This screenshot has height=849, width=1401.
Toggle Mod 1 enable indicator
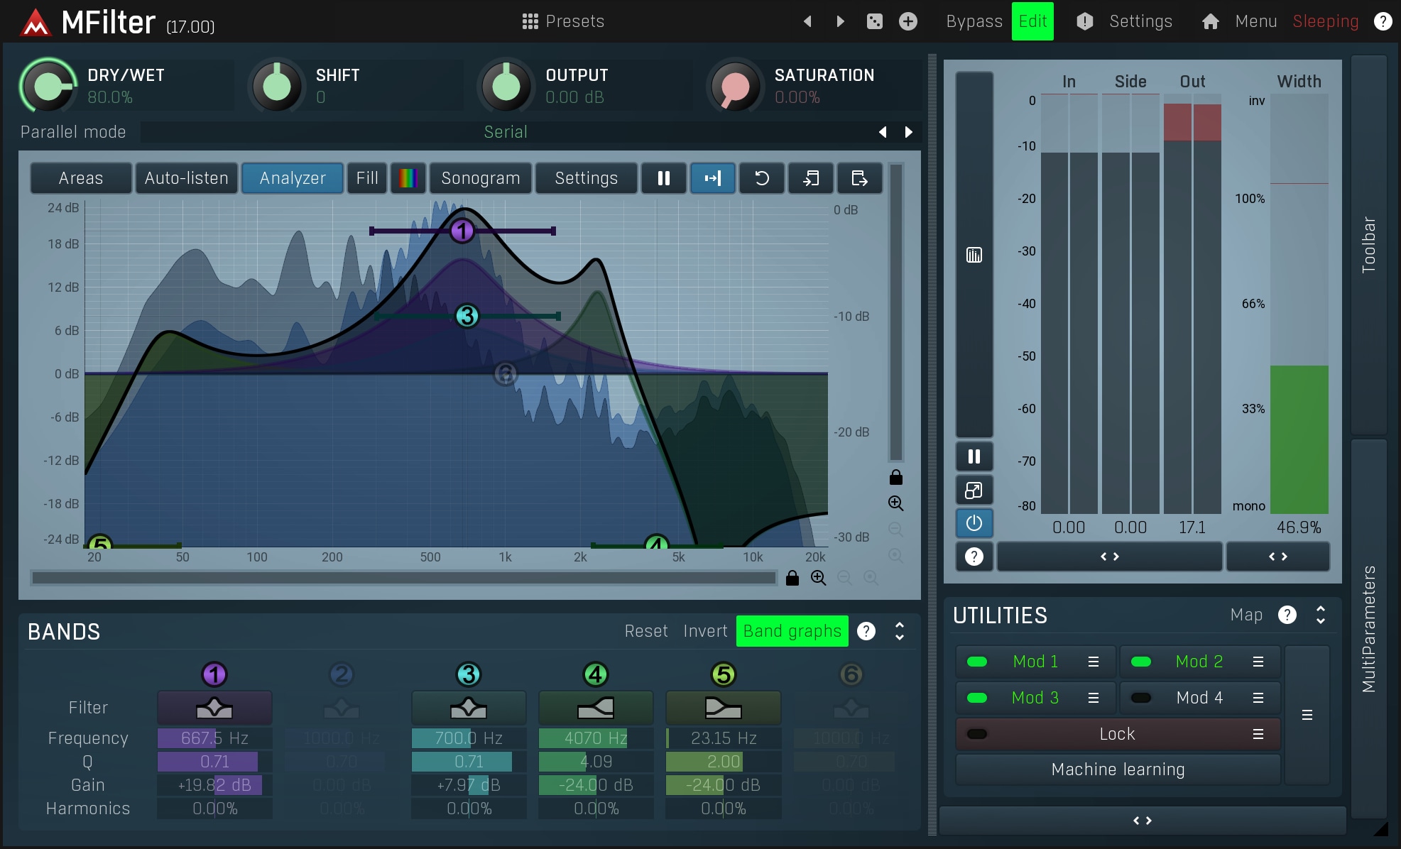click(977, 662)
